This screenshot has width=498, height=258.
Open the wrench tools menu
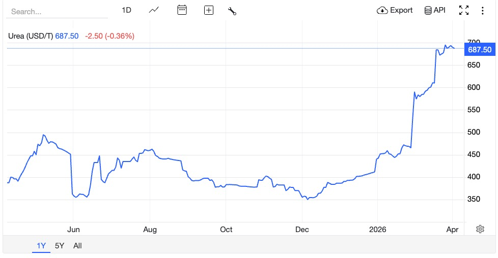(232, 11)
